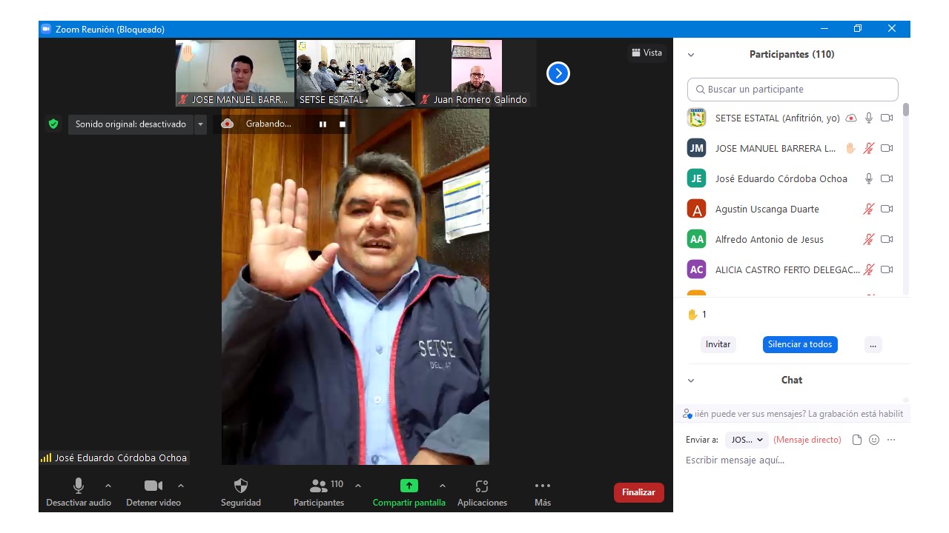
Task: Pause the recording
Action: click(323, 124)
